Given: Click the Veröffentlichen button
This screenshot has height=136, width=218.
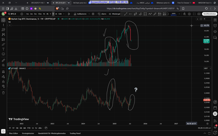Looking at the screenshot, I should coord(210,14).
